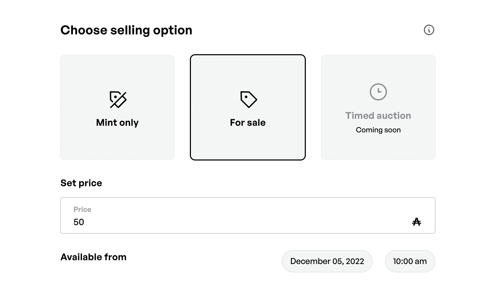Click the crossed-out tag icon
The height and width of the screenshot is (296, 495).
click(118, 100)
